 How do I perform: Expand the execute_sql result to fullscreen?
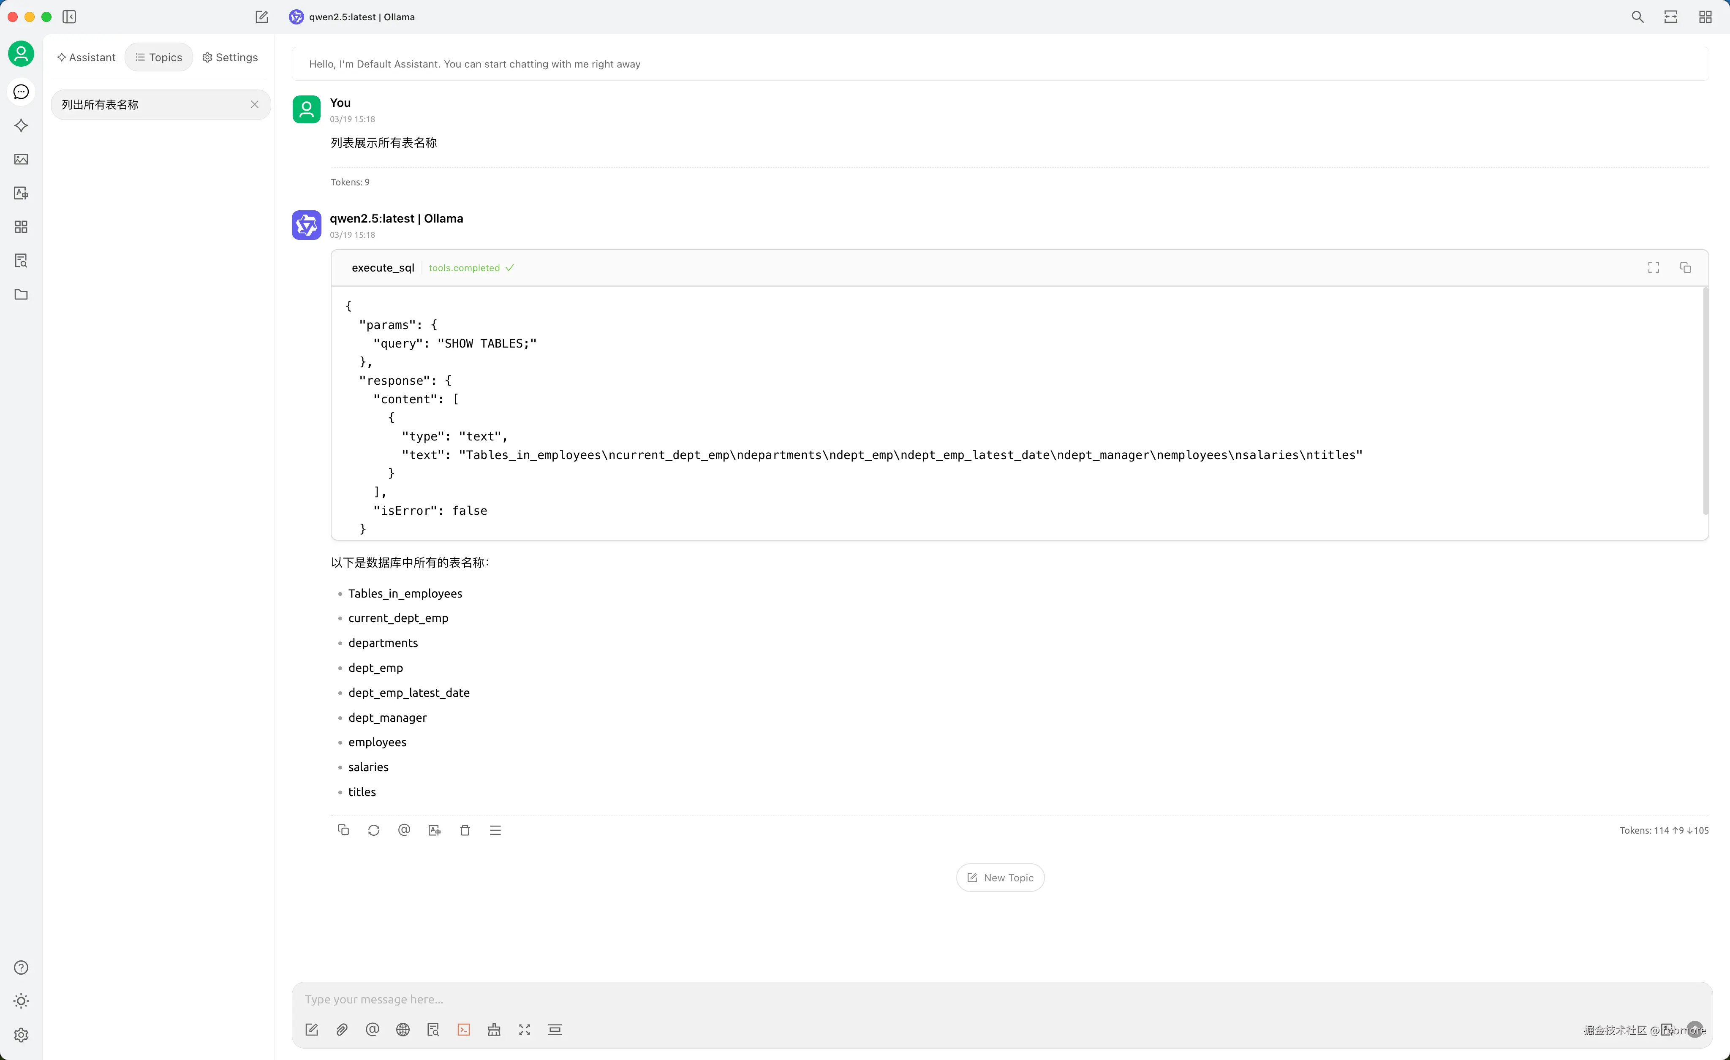[1654, 267]
